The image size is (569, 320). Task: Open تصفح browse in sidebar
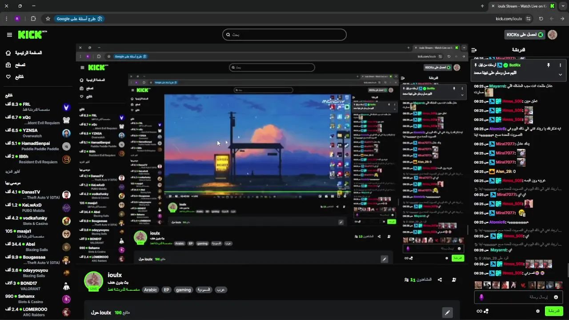pos(15,65)
